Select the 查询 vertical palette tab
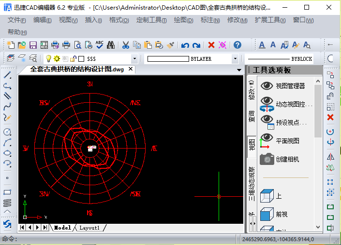 click(252, 116)
